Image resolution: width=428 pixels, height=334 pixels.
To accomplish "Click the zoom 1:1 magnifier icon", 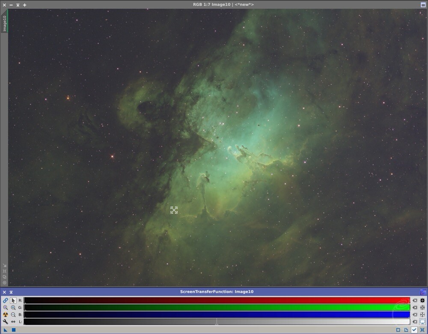I will [6, 307].
